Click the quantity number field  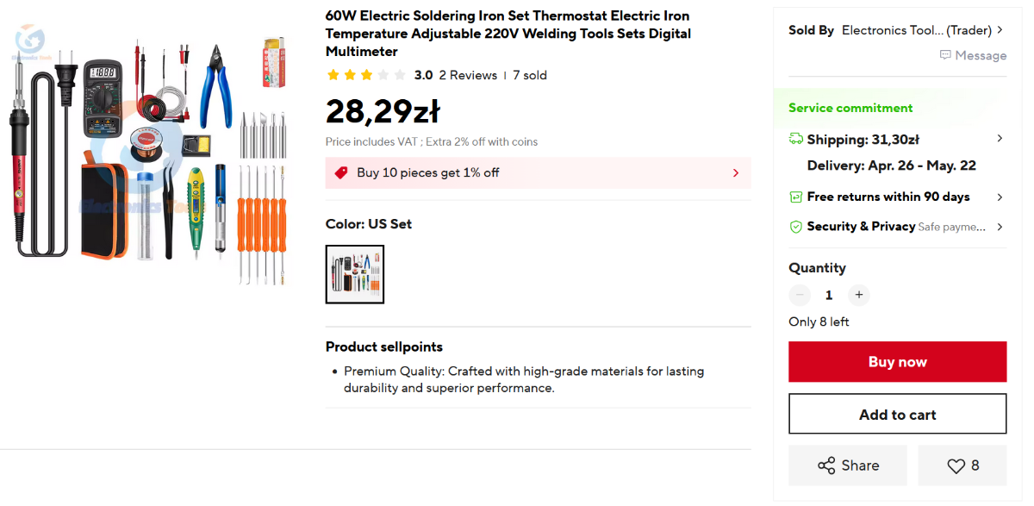point(829,295)
